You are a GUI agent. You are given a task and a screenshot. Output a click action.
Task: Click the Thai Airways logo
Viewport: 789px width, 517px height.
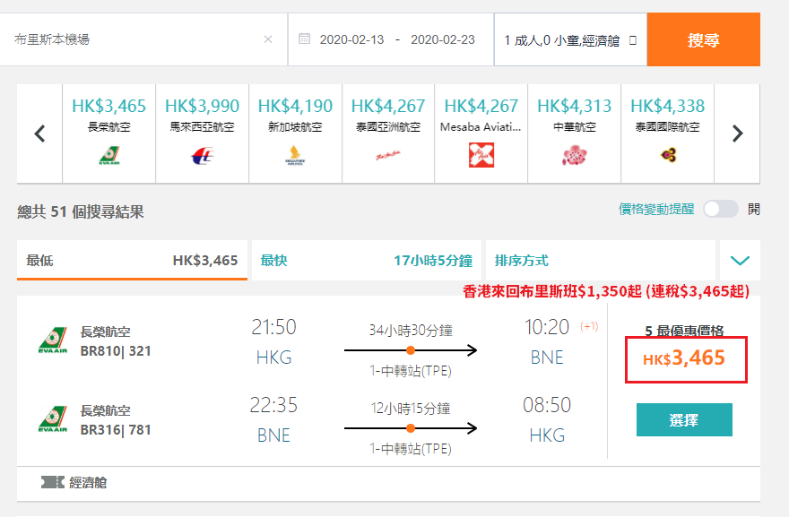(668, 155)
